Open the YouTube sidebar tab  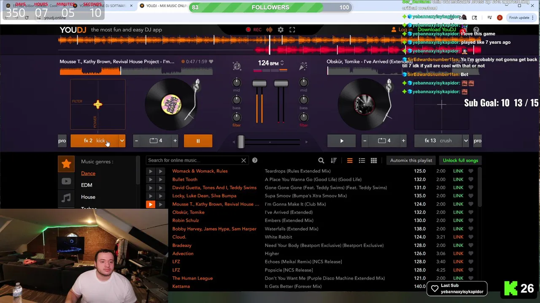66,181
